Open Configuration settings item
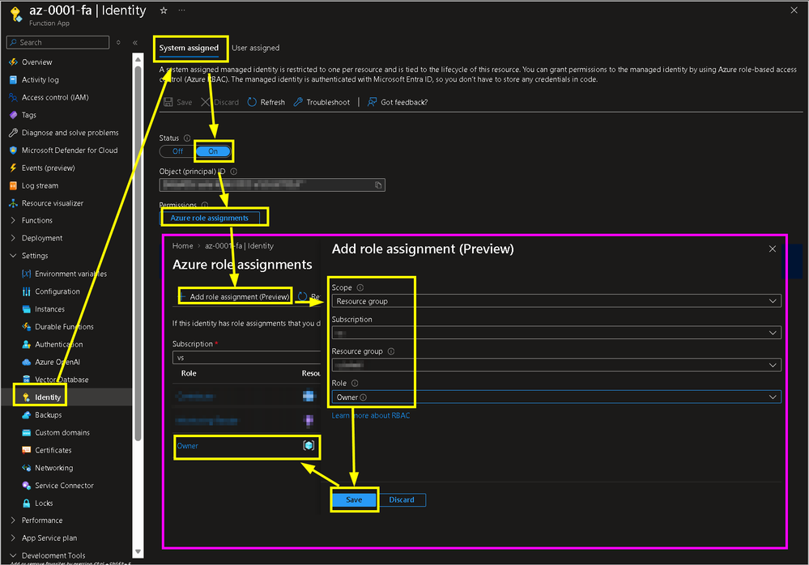 [x=57, y=291]
